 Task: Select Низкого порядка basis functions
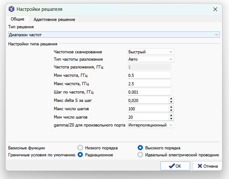coord(80,148)
